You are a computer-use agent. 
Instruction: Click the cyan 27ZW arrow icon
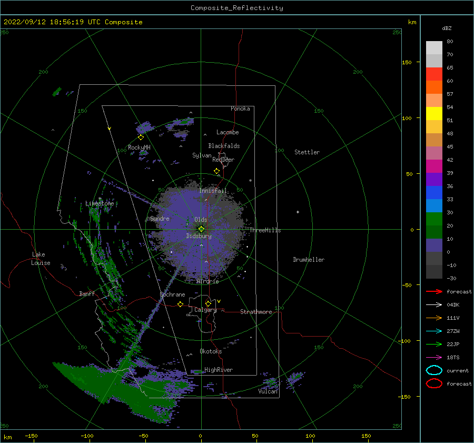[434, 331]
